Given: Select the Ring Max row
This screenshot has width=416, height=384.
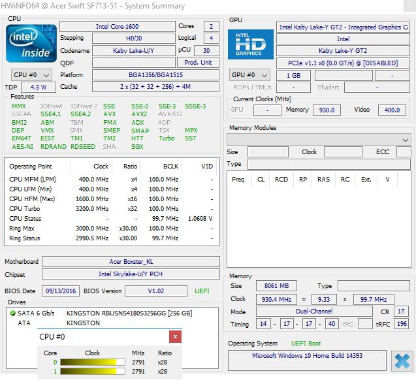Looking at the screenshot, I should click(x=112, y=229).
